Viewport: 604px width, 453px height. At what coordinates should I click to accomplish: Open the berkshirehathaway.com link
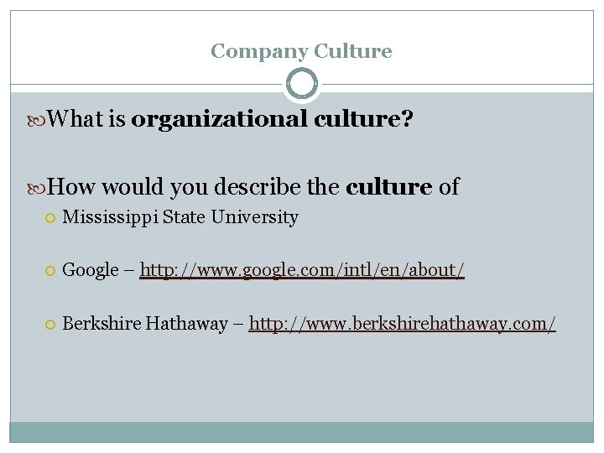(402, 324)
